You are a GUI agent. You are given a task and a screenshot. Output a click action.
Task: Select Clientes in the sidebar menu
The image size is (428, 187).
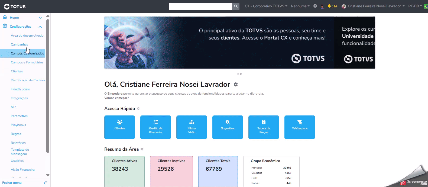[17, 71]
